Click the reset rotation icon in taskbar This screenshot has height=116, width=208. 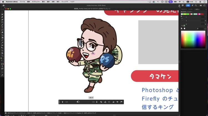click(x=109, y=102)
